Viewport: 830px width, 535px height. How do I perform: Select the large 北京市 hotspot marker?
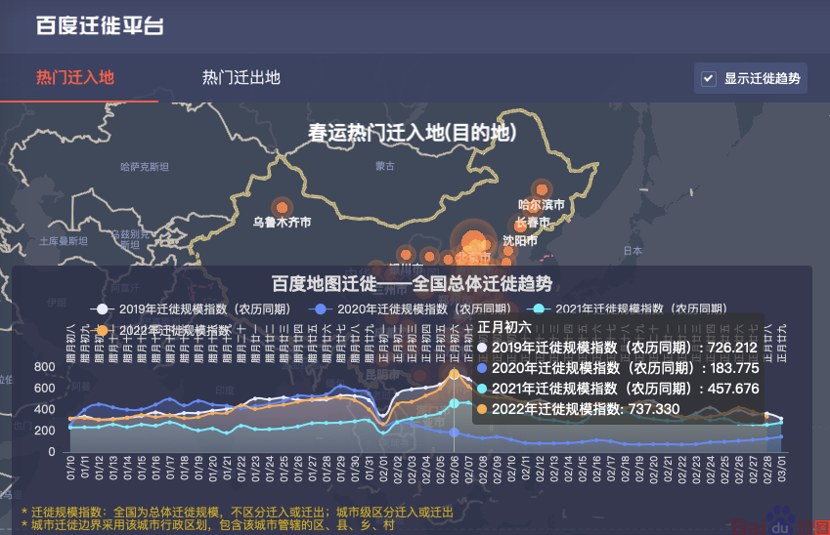click(473, 243)
